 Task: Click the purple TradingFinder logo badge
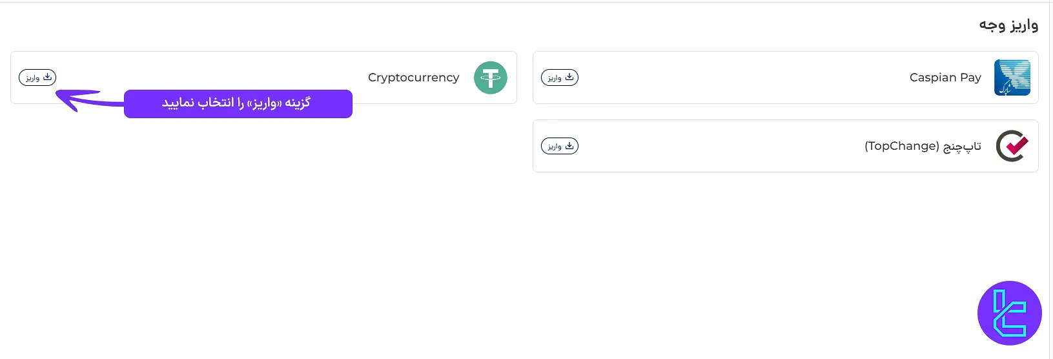(x=1009, y=313)
